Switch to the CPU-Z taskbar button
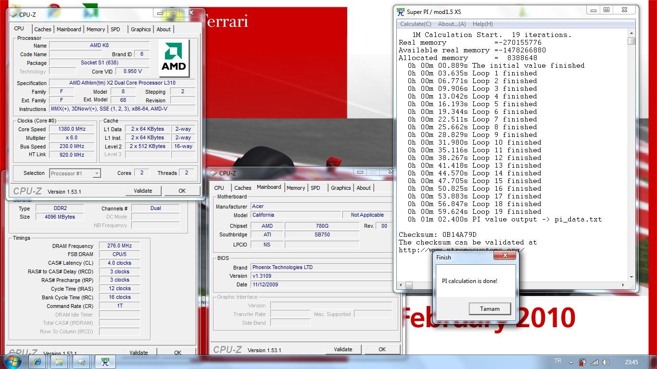This screenshot has height=369, width=657. pos(82,362)
